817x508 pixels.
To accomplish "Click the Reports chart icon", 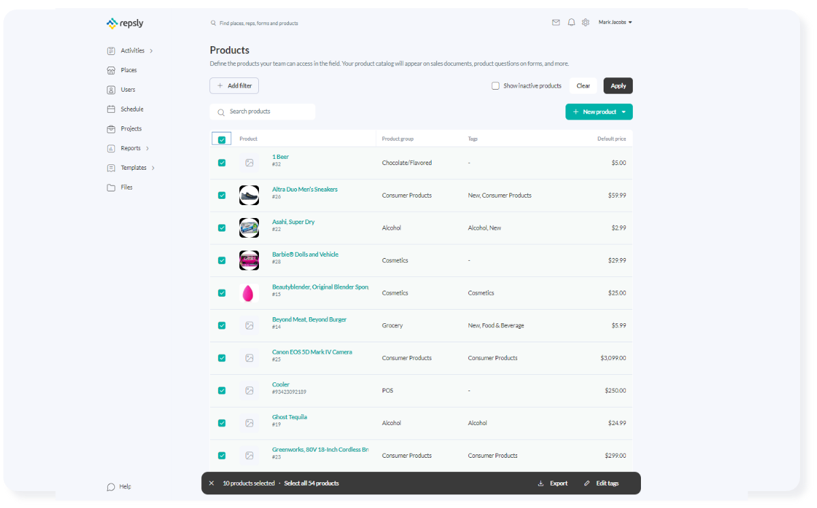I will [x=111, y=149].
